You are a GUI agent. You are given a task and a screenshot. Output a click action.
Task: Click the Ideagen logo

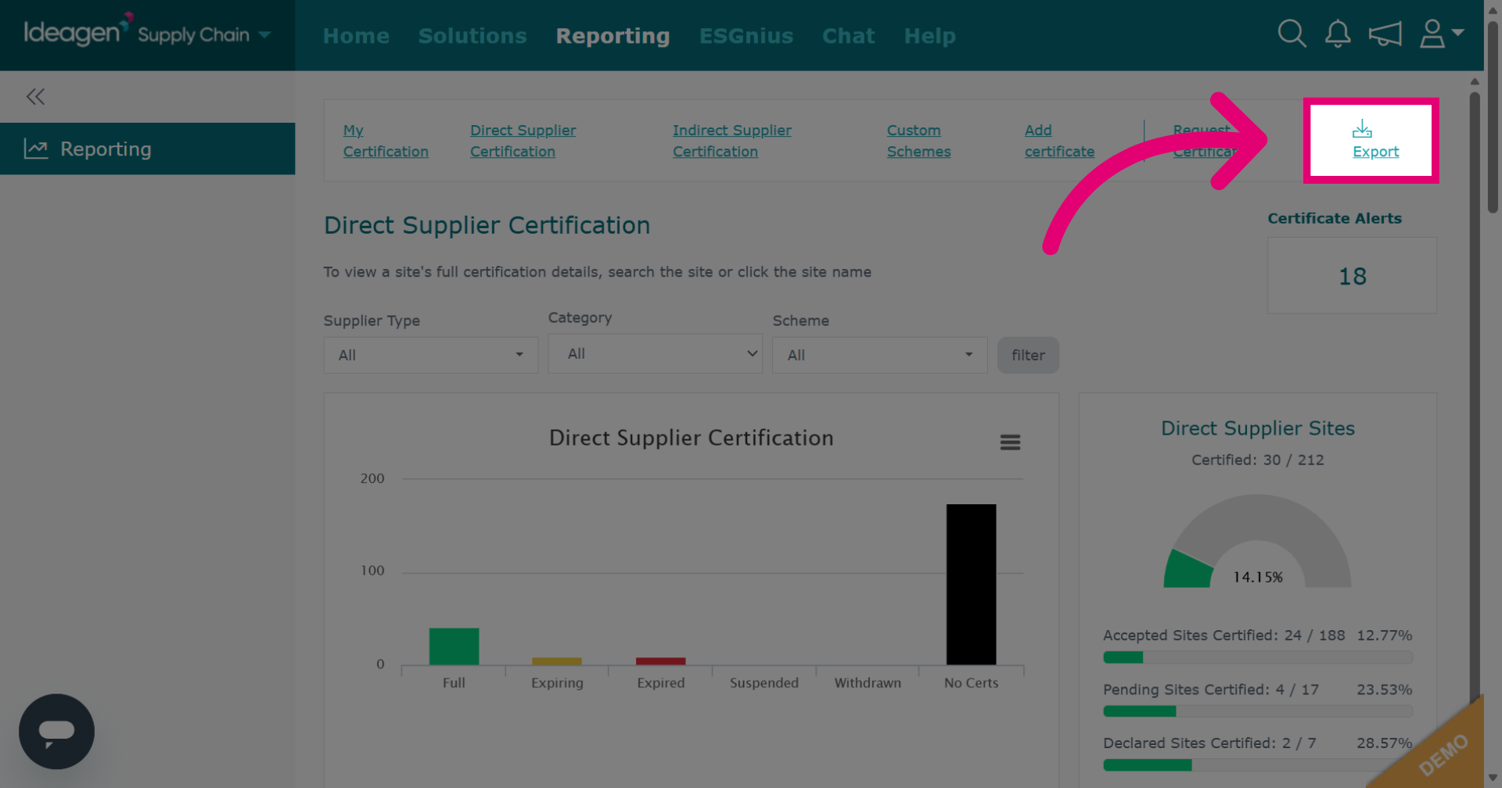[77, 30]
